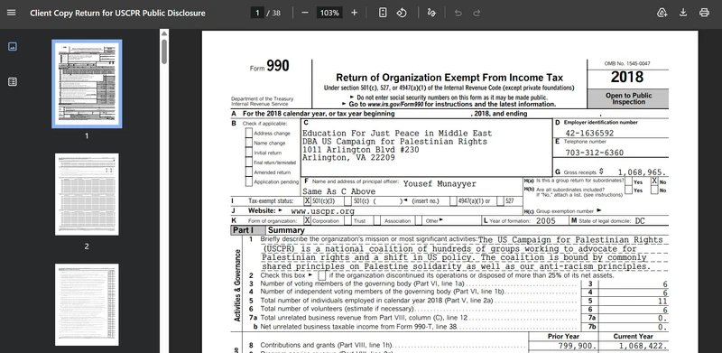Check the Name change box
This screenshot has height=353, width=722.
point(249,143)
